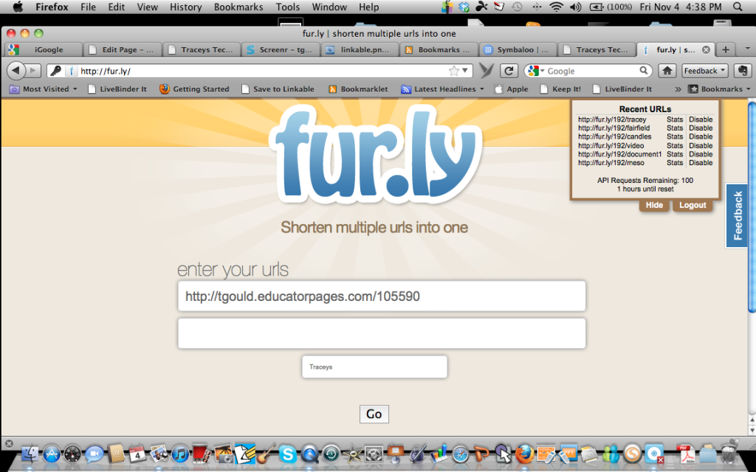This screenshot has height=472, width=756.
Task: Open iCal calendar in the Dock
Action: 137,454
